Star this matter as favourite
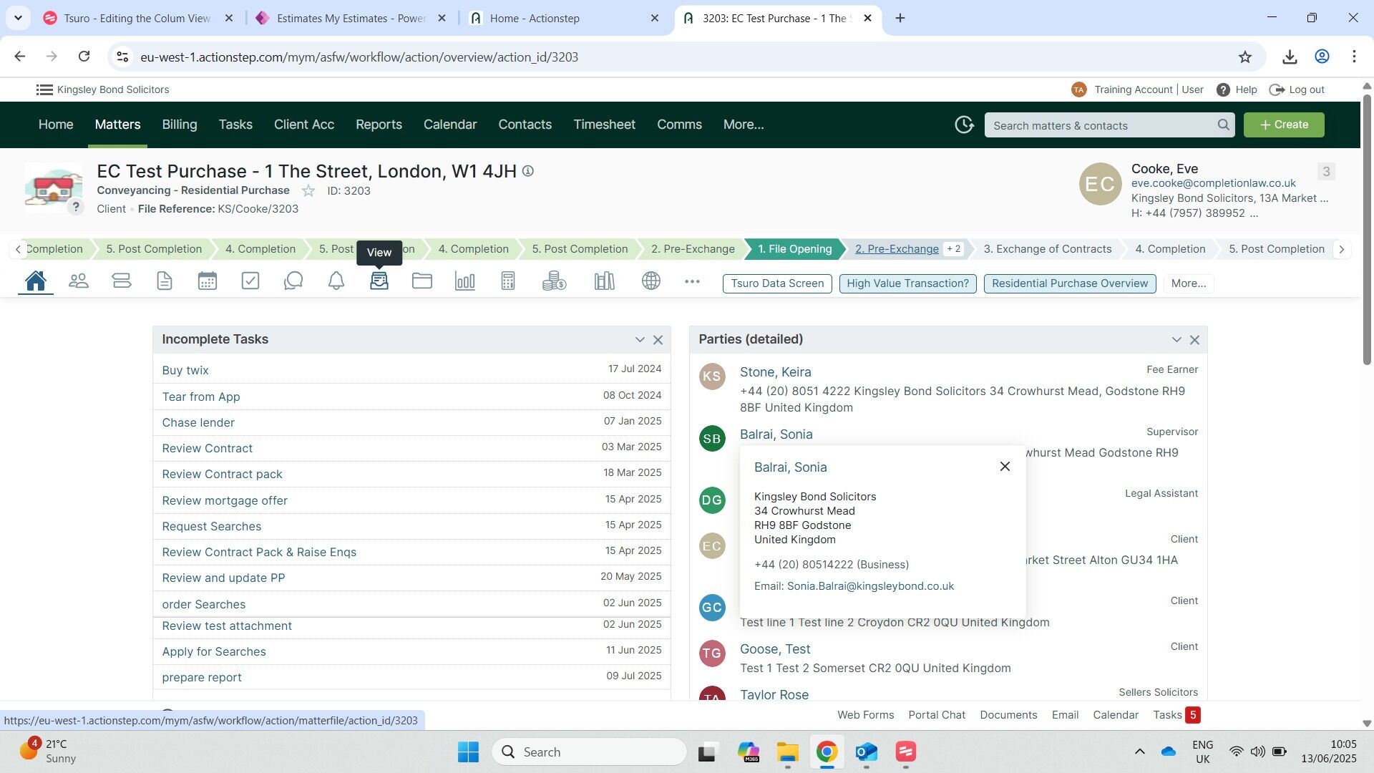The width and height of the screenshot is (1374, 773). 308,191
